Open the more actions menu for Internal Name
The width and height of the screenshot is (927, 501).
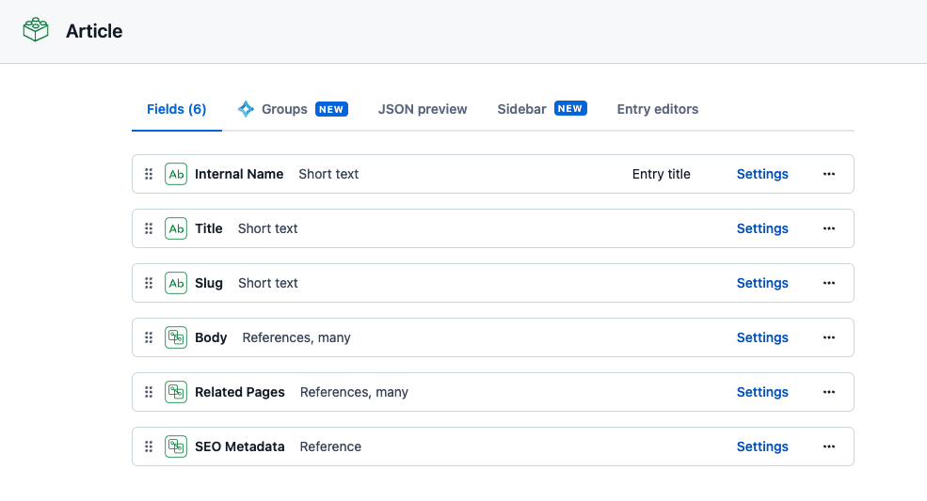[829, 174]
